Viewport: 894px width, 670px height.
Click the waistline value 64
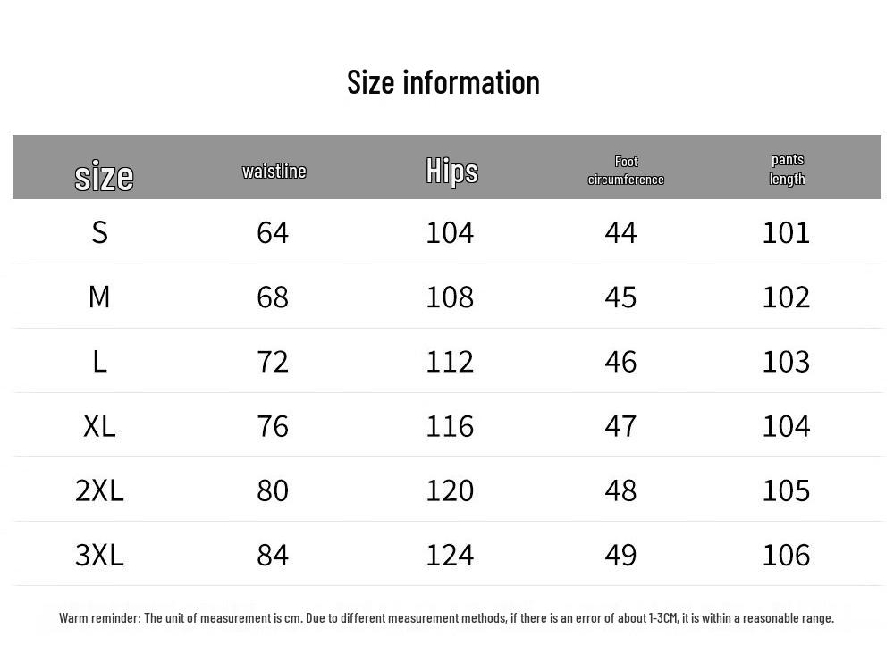[273, 232]
